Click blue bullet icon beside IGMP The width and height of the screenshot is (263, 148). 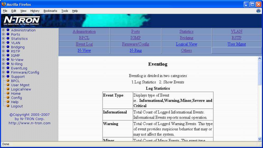pyautogui.click(x=8, y=55)
